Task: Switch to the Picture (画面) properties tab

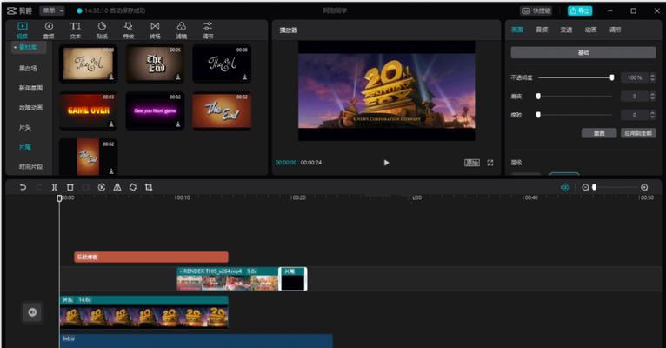Action: (x=517, y=30)
